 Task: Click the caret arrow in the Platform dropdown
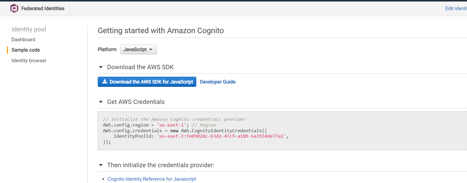[x=151, y=50]
